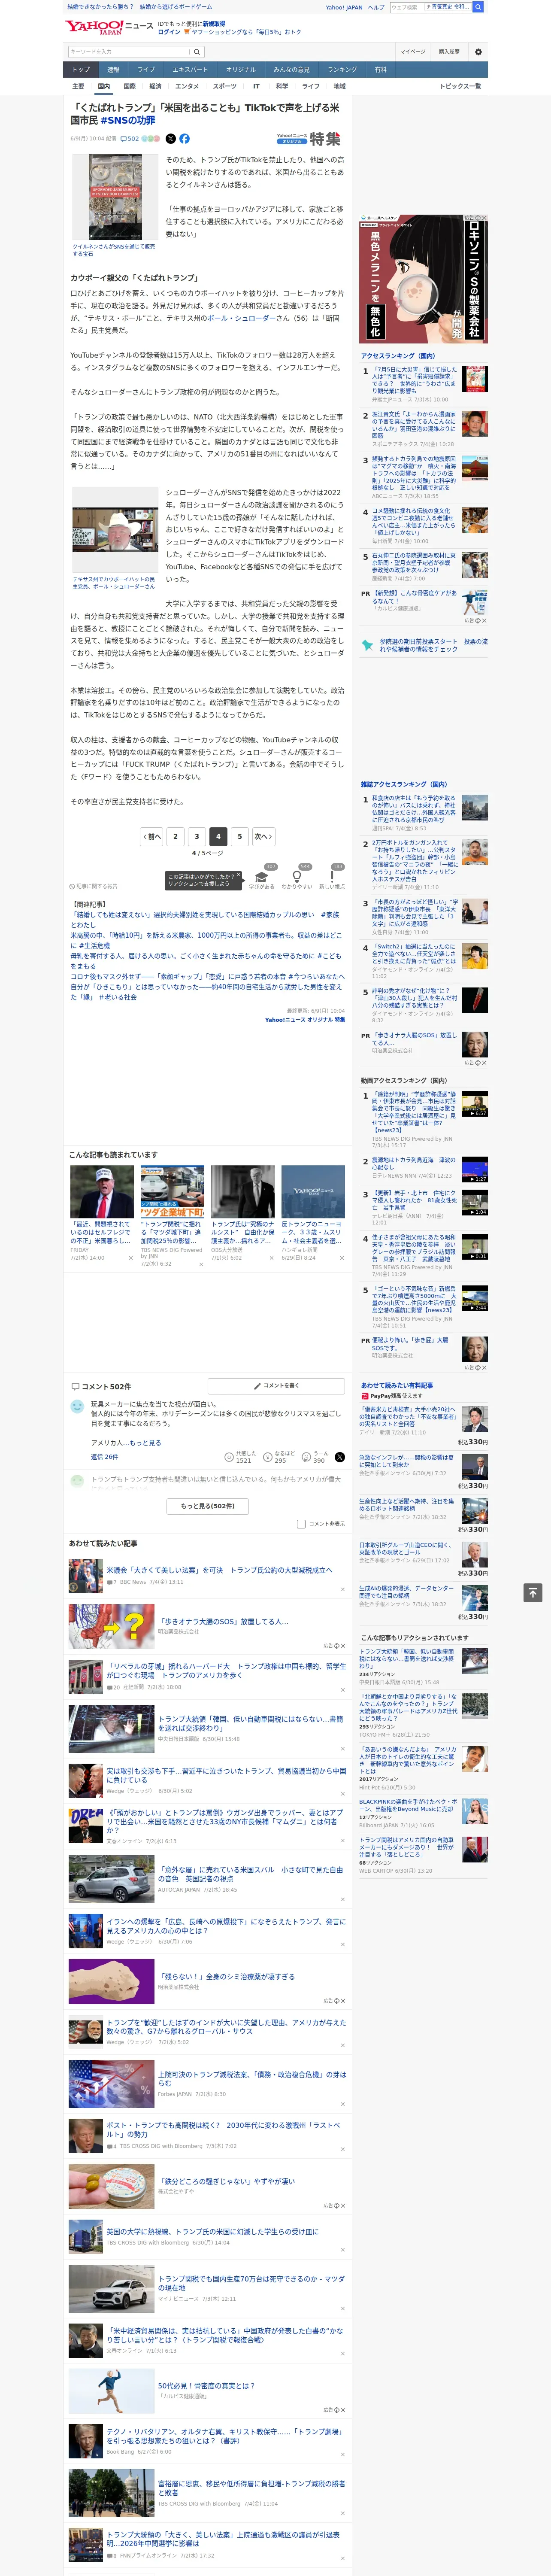Viewport: 551px width, 2576px height.
Task: Select the ランキング navigation tab
Action: coord(342,69)
